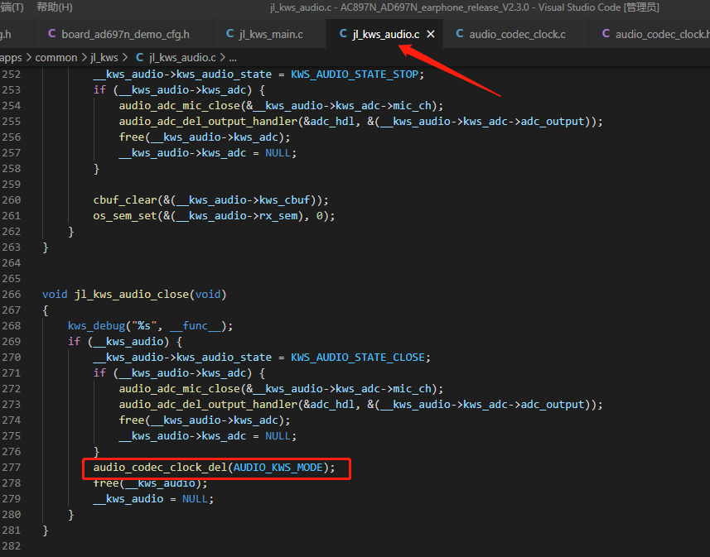Open the jl_kws_audio.c file breadcrumb
710x557 pixels.
[182, 58]
